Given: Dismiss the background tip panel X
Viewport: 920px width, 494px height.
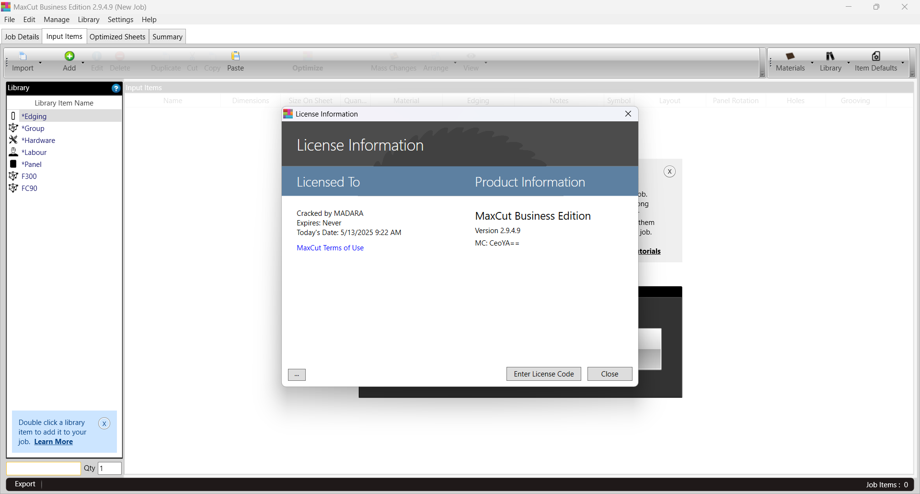Looking at the screenshot, I should pyautogui.click(x=669, y=172).
